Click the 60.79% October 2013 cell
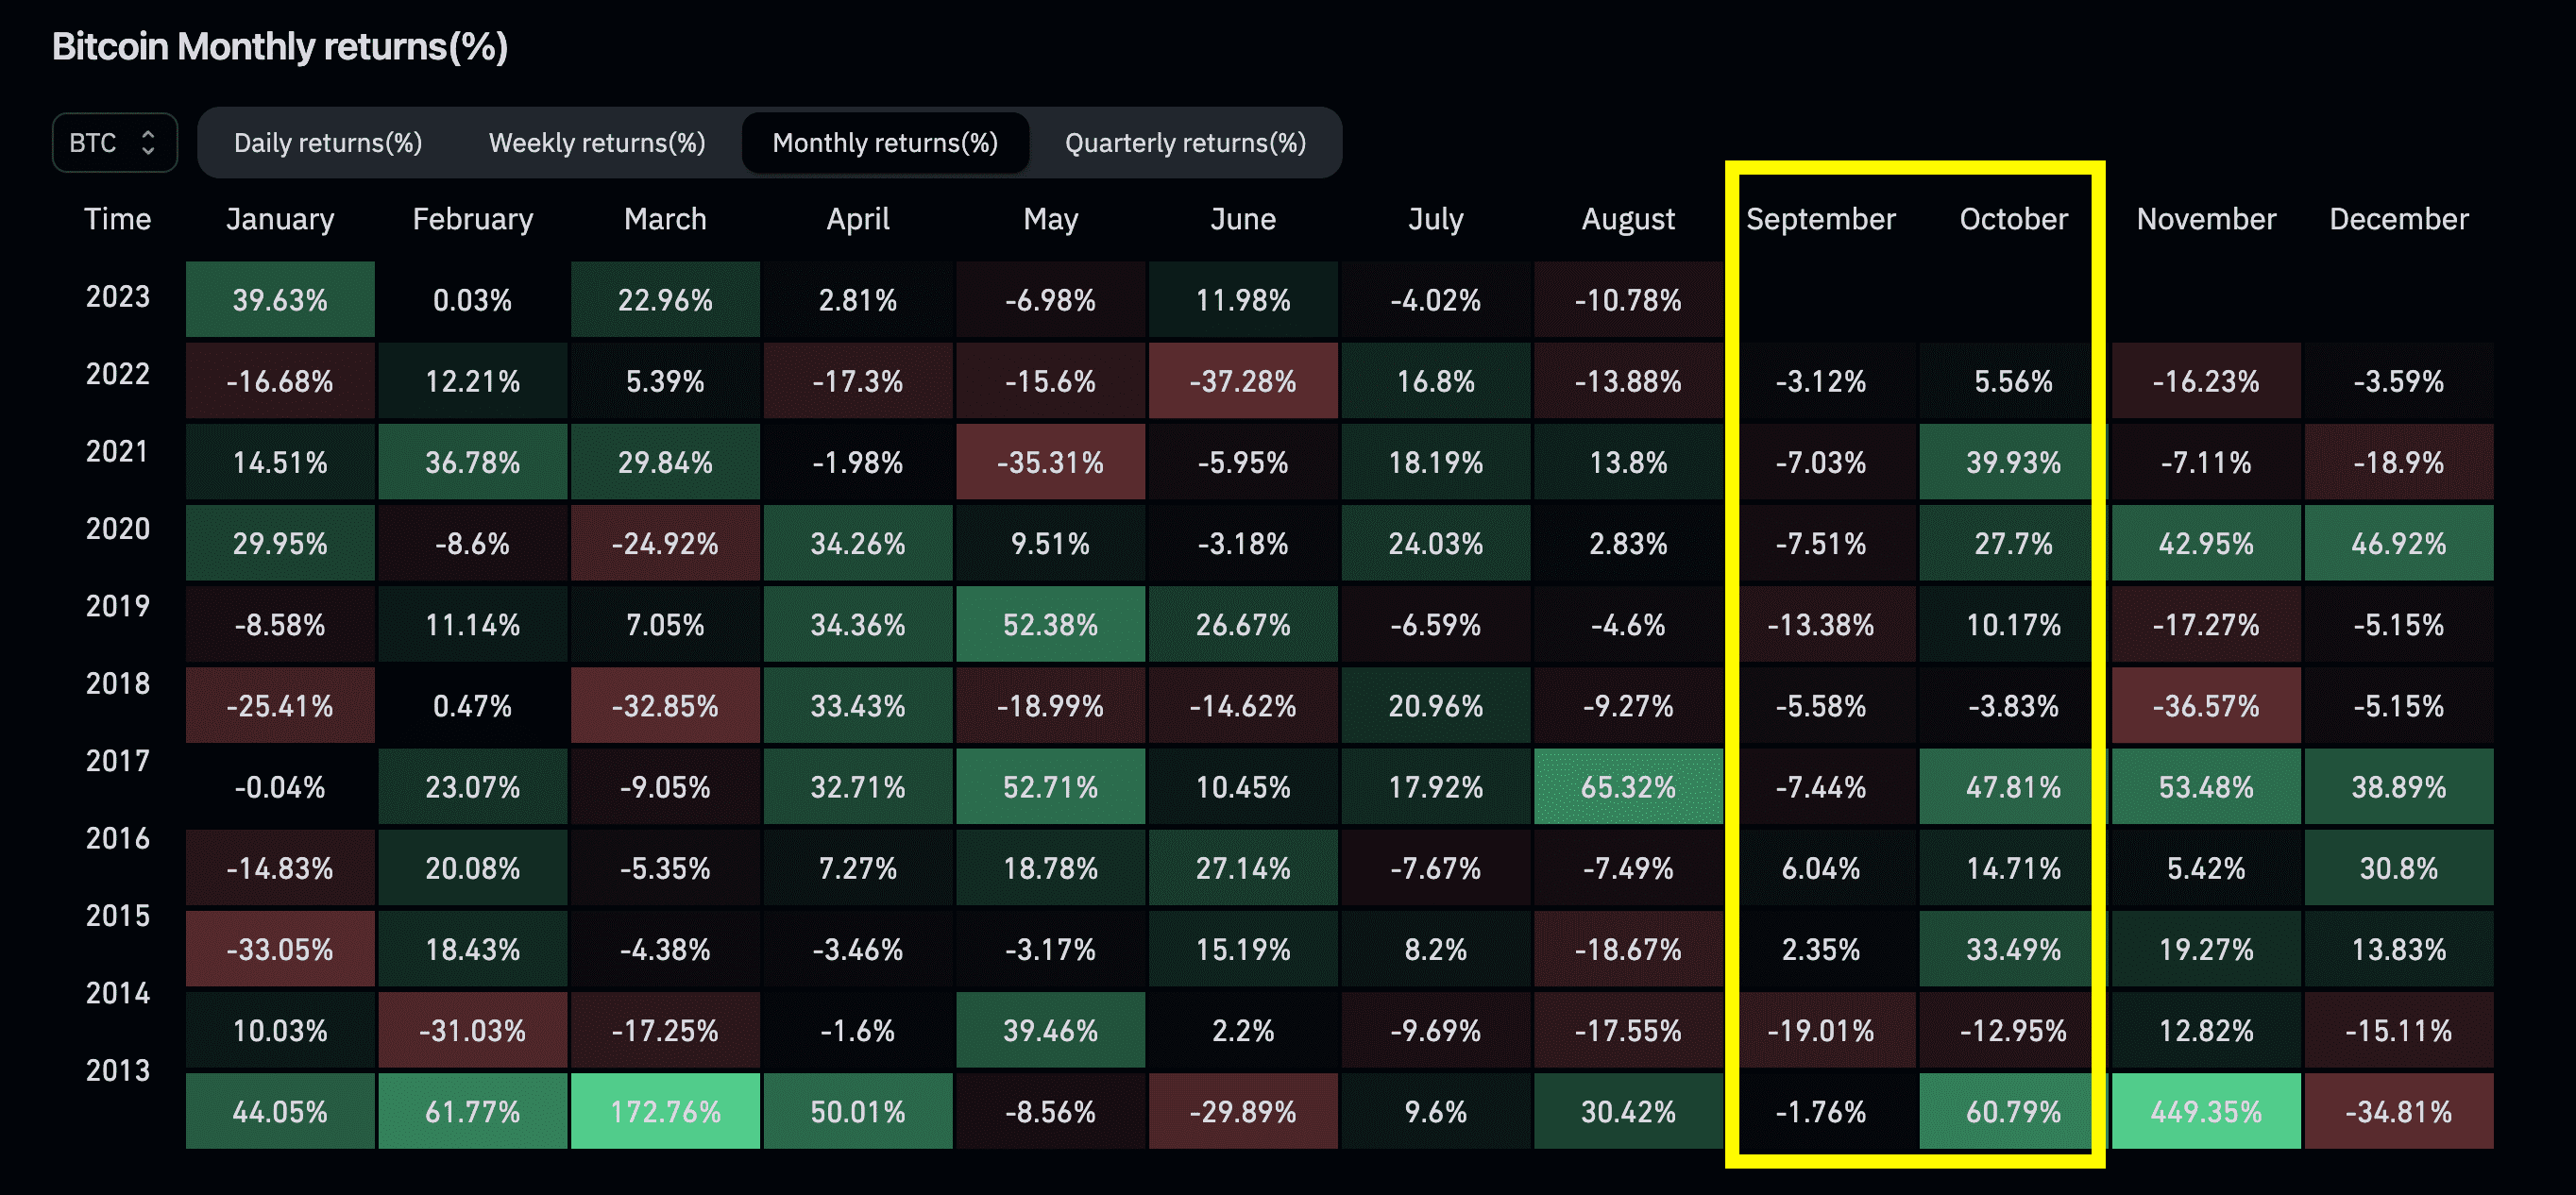 (2013, 1111)
